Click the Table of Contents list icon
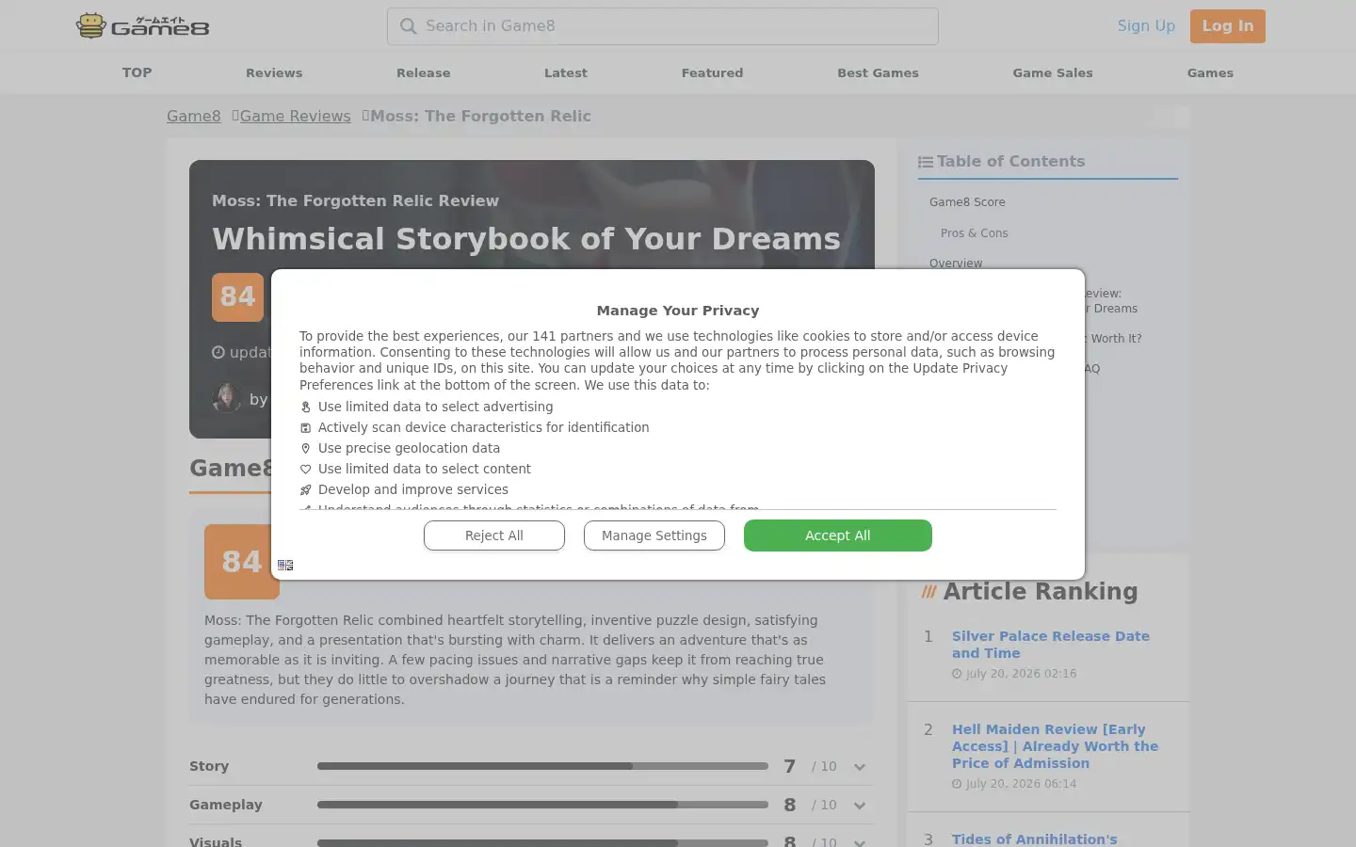Image resolution: width=1356 pixels, height=847 pixels. coord(926,162)
